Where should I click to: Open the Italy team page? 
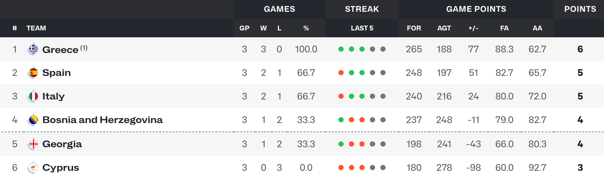[x=53, y=96]
